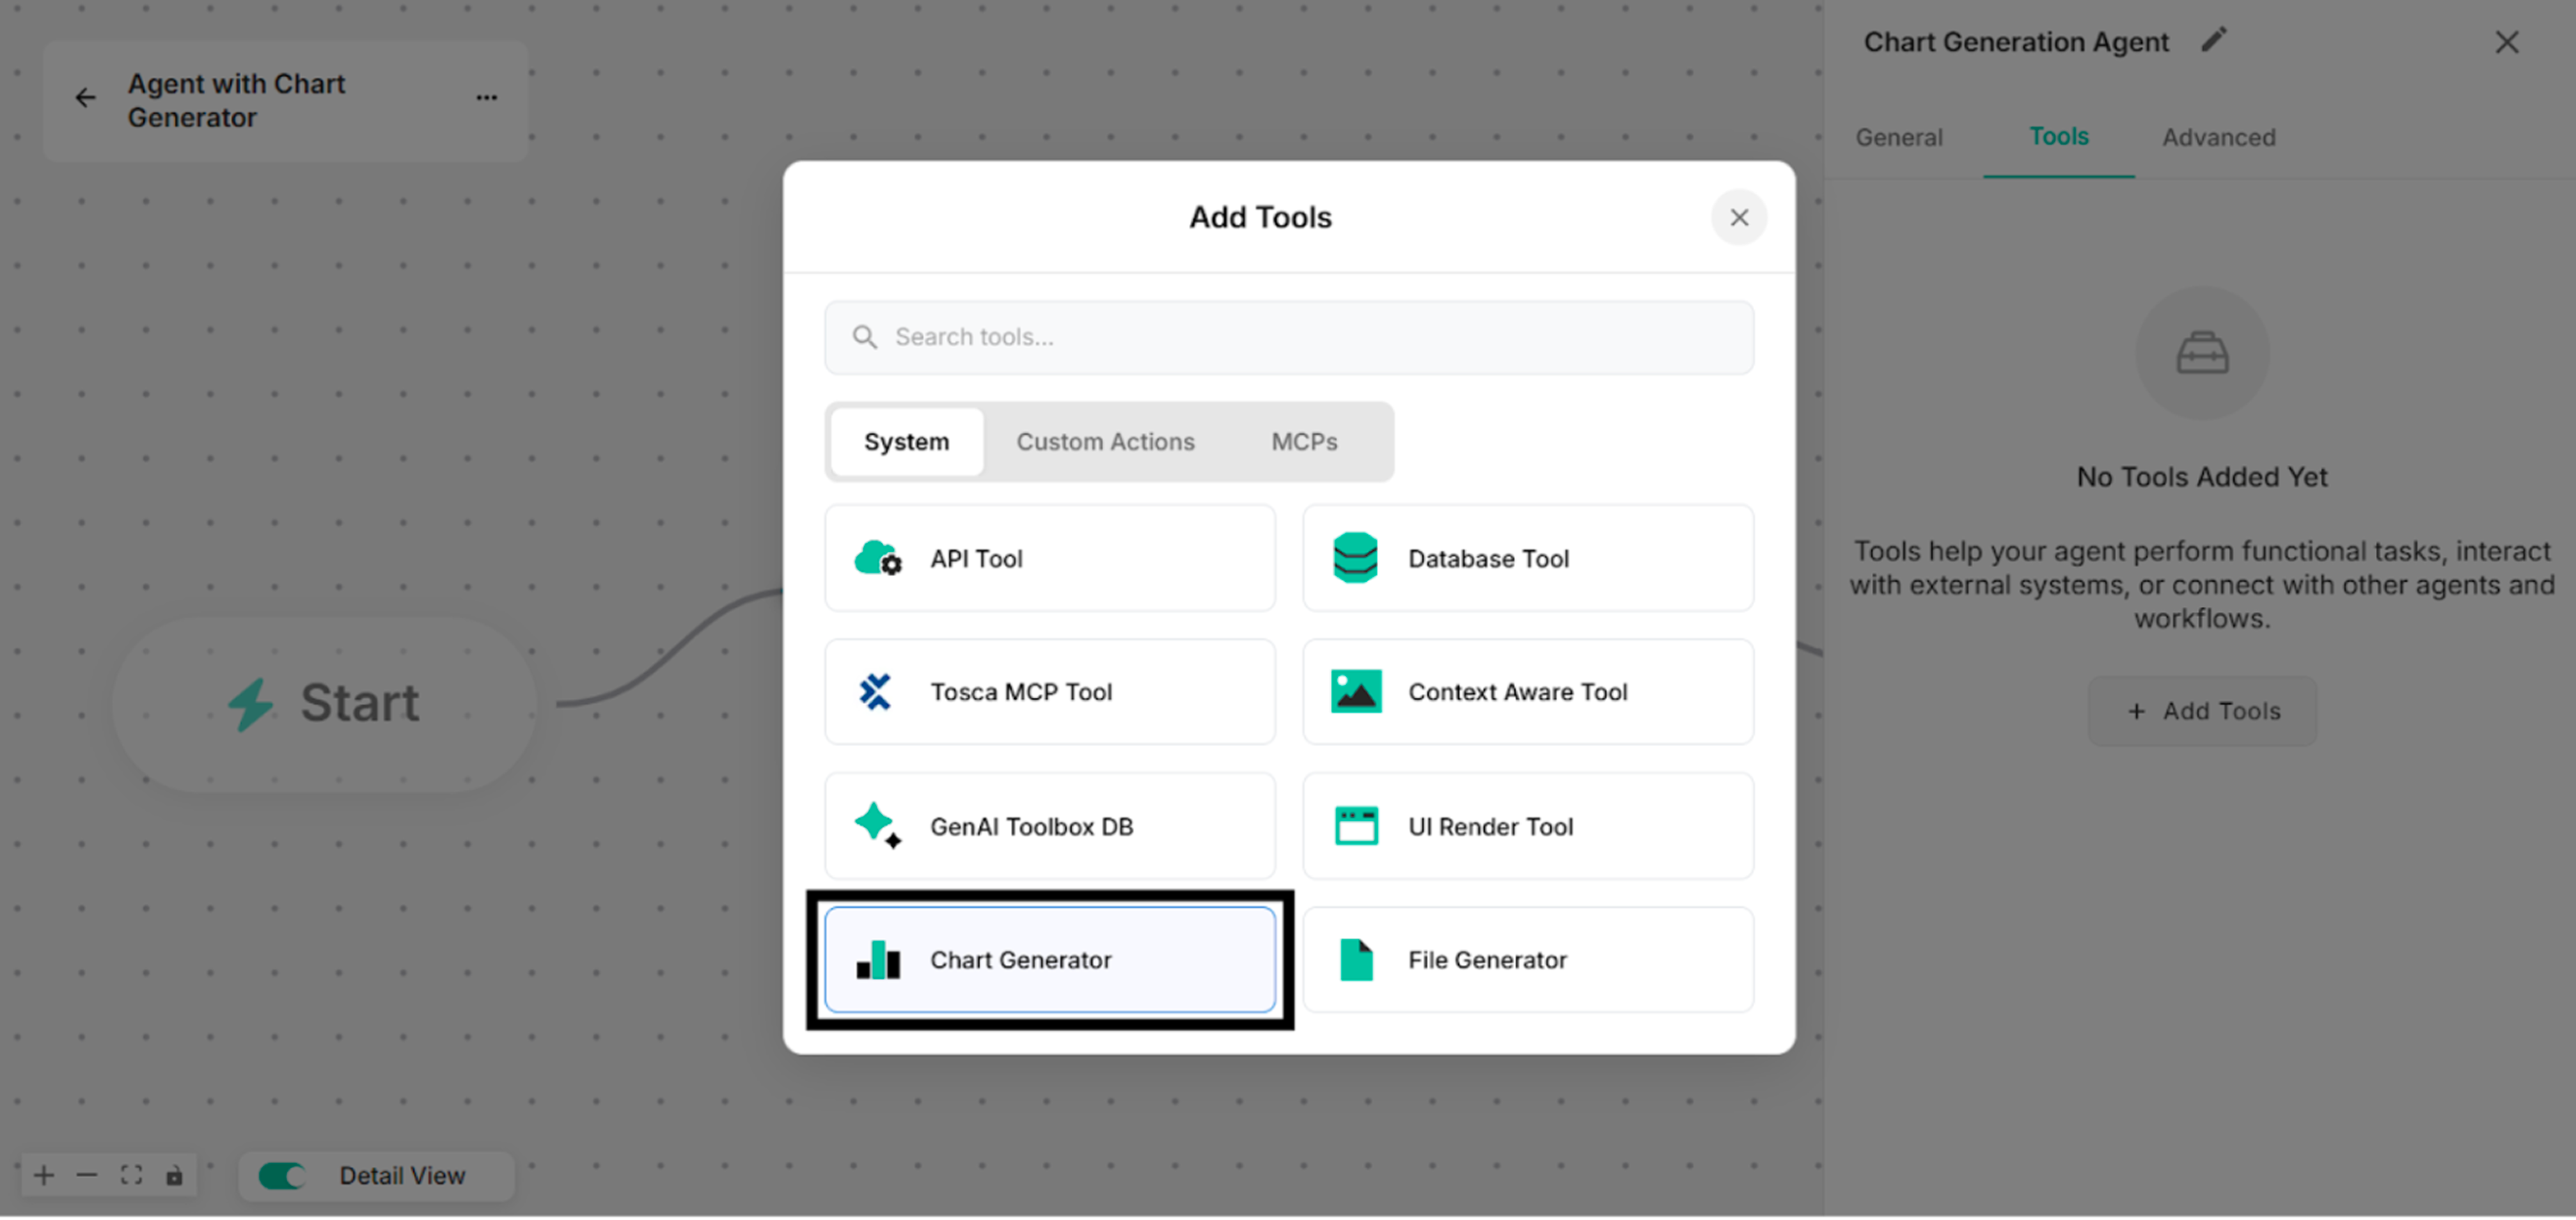This screenshot has width=2576, height=1220.
Task: Switch to the General tab
Action: (x=1898, y=137)
